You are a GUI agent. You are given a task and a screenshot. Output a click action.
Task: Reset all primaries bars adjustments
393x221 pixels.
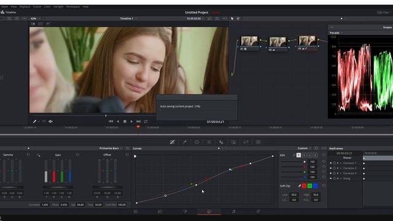tap(127, 149)
